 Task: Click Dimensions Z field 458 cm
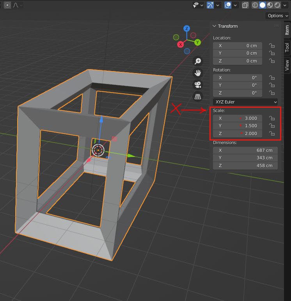point(245,166)
